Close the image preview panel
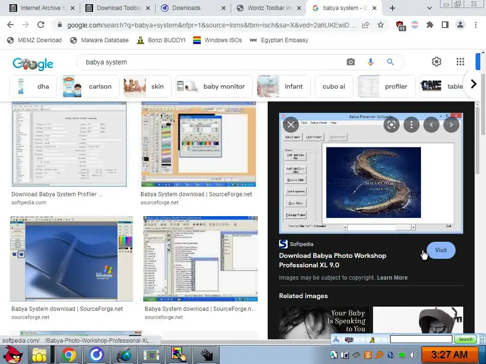486x364 pixels. click(x=291, y=125)
